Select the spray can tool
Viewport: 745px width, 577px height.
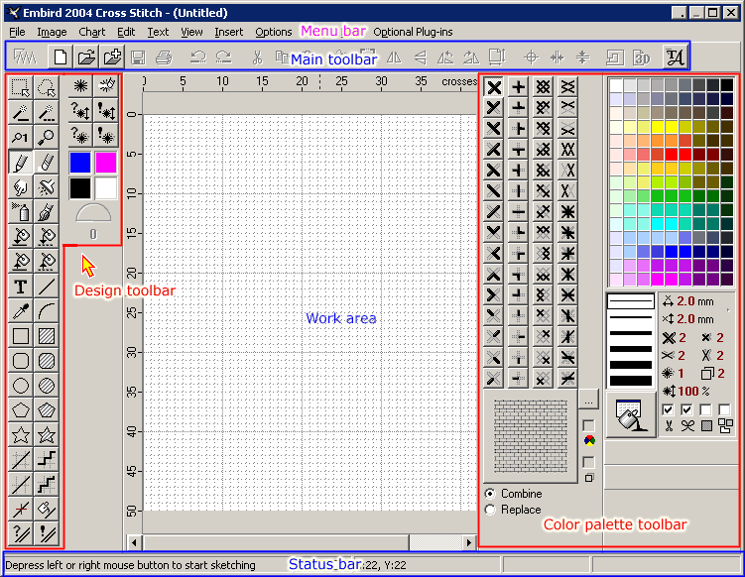(x=21, y=211)
